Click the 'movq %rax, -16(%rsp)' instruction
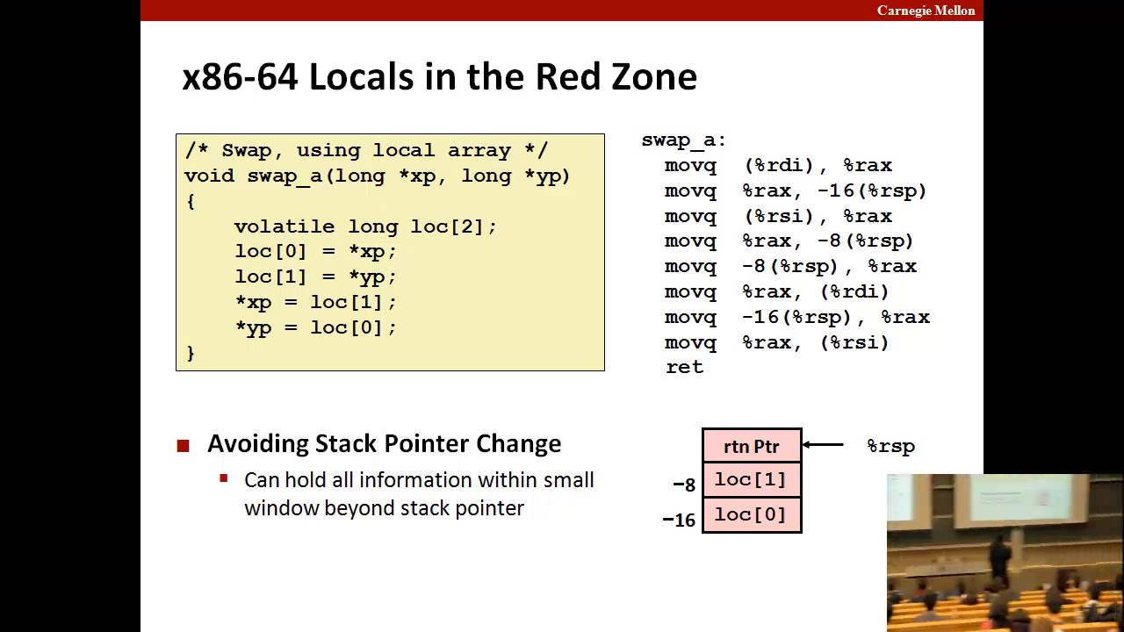 (796, 191)
